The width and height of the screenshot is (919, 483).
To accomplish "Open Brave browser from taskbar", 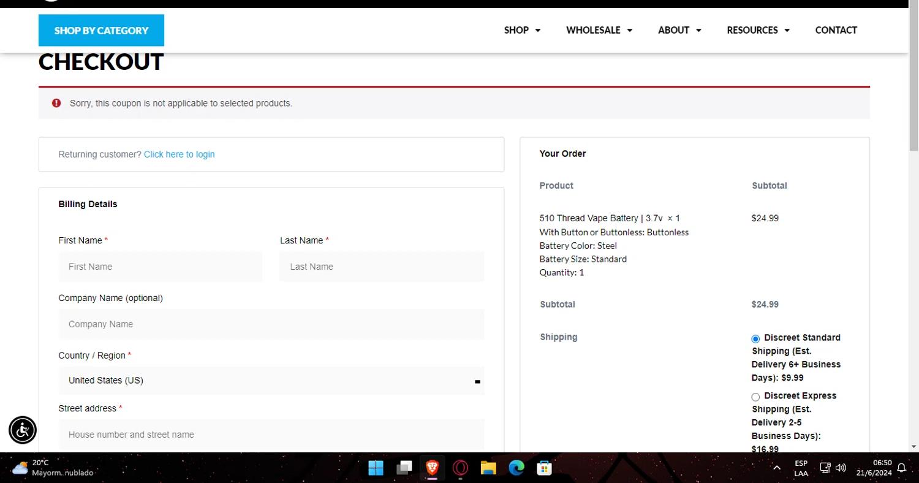I will click(x=432, y=468).
